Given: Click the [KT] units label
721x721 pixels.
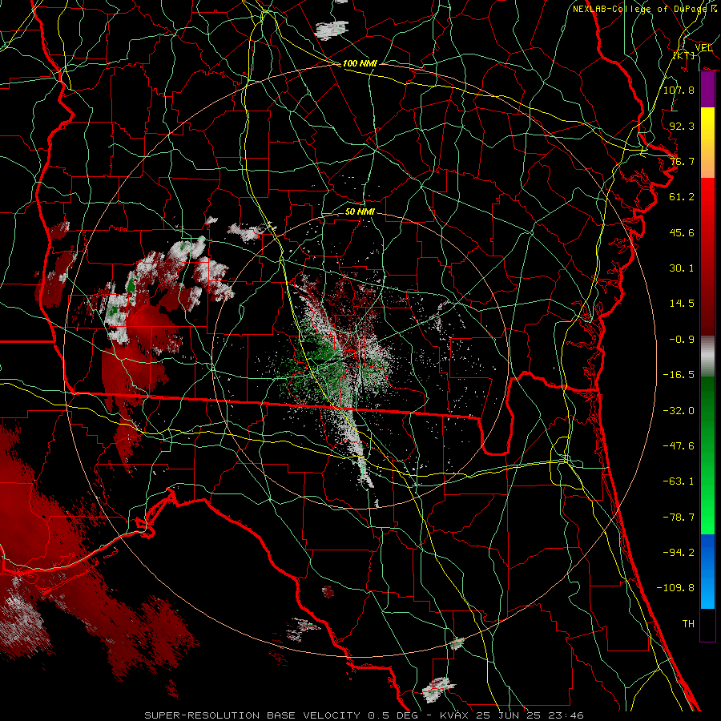Looking at the screenshot, I should pos(684,55).
